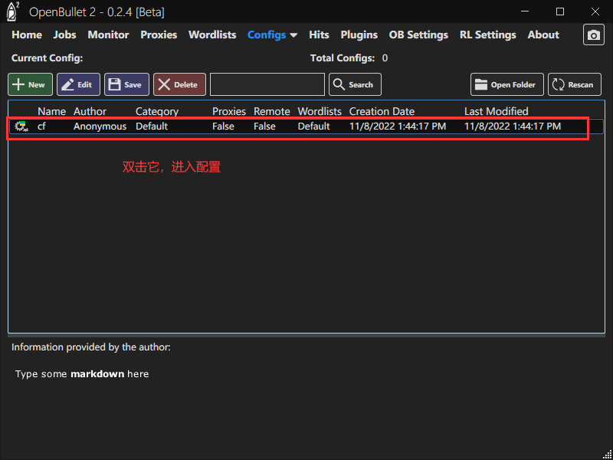Click the Save button with floppy icon
The width and height of the screenshot is (613, 460).
click(126, 84)
